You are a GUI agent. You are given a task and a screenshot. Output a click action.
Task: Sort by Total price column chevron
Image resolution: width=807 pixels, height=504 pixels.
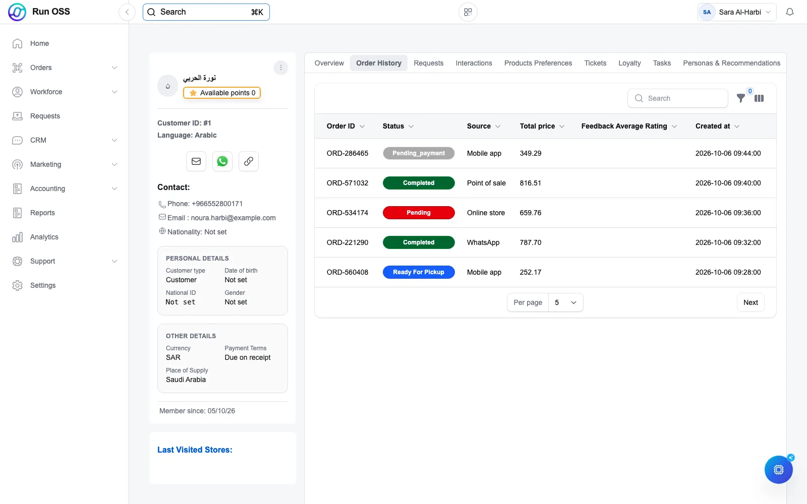562,126
